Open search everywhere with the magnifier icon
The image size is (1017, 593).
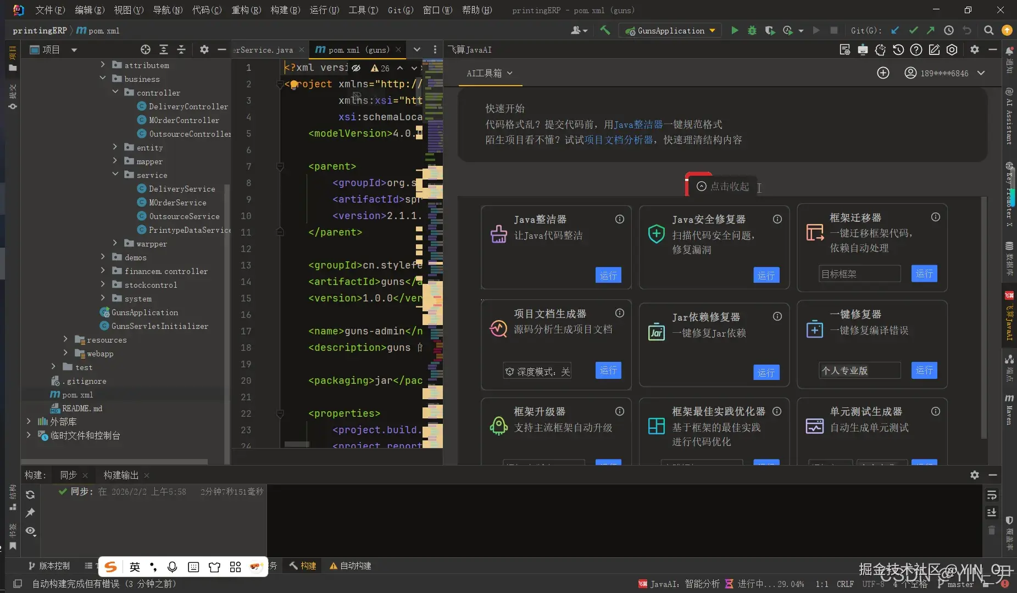(988, 30)
